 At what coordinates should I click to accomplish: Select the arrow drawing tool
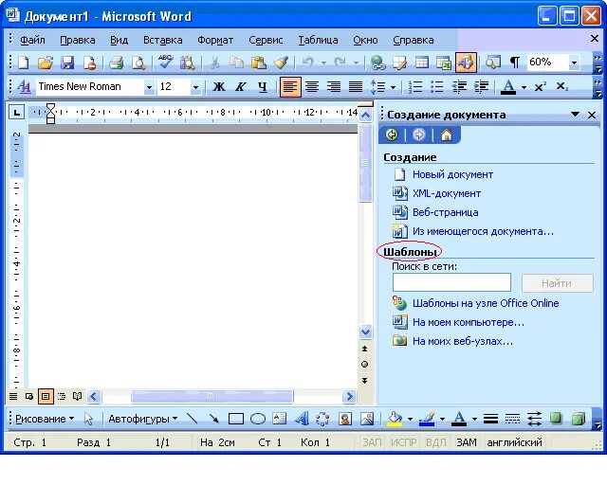pos(213,419)
